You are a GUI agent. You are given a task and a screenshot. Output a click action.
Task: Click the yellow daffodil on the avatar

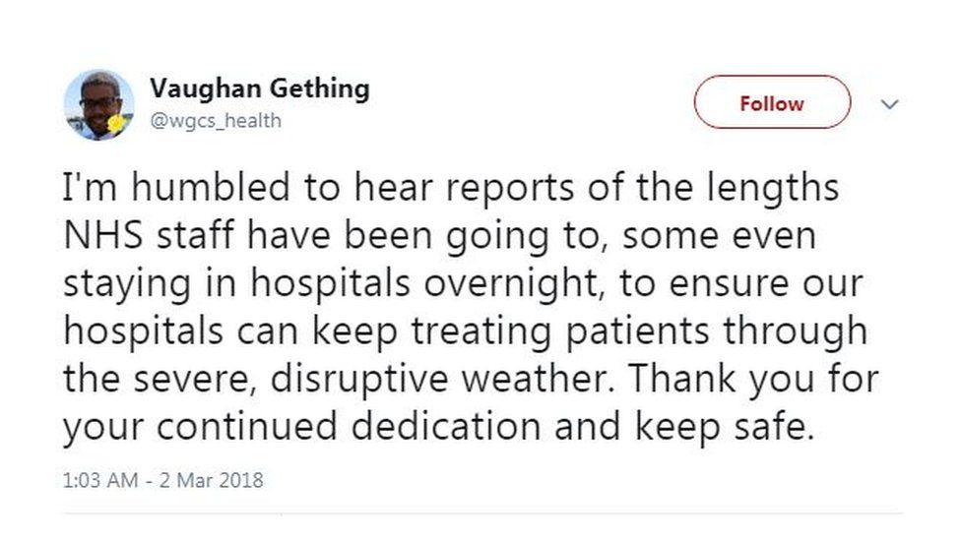[118, 124]
